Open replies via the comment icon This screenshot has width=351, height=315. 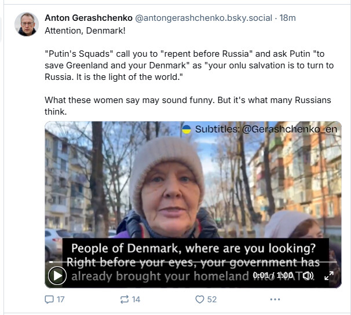point(49,299)
